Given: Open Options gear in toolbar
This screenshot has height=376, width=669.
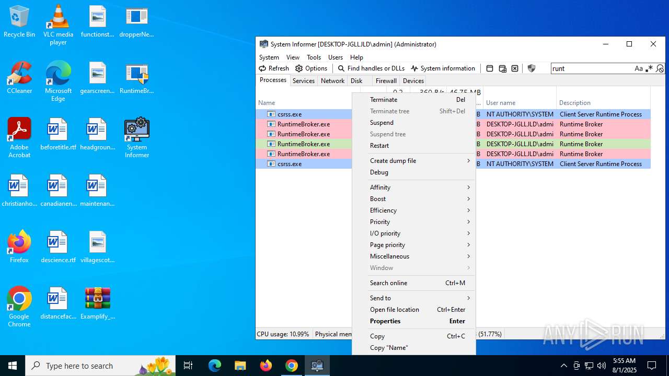Looking at the screenshot, I should coord(311,68).
